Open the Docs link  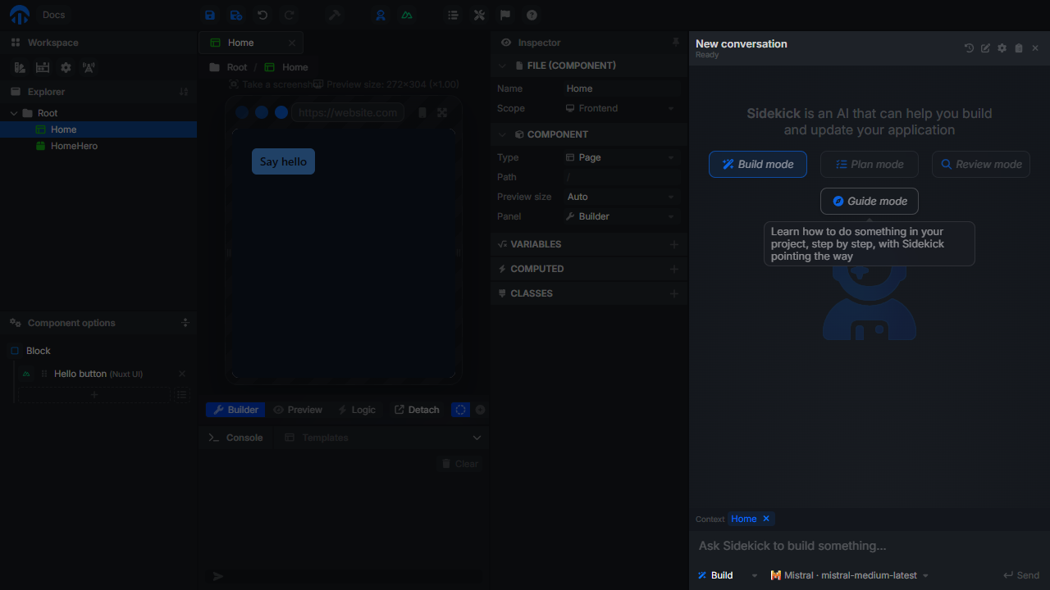(x=53, y=15)
